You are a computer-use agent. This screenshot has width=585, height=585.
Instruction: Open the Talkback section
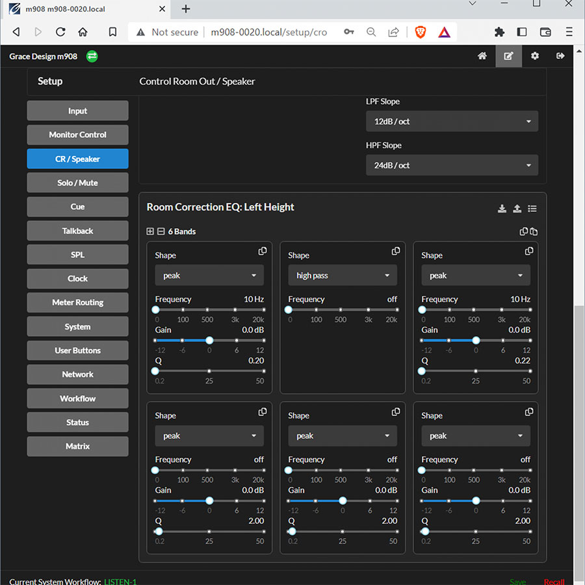[x=77, y=231]
